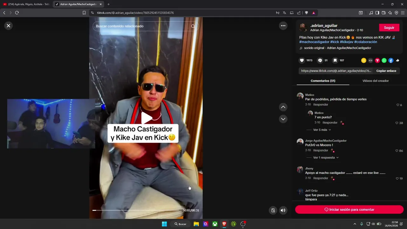
Task: Open .adrian_aguilar profile avatar
Action: tap(303, 27)
